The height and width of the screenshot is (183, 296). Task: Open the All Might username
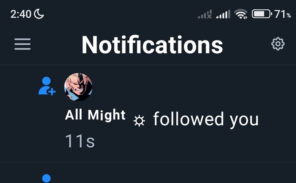95,115
